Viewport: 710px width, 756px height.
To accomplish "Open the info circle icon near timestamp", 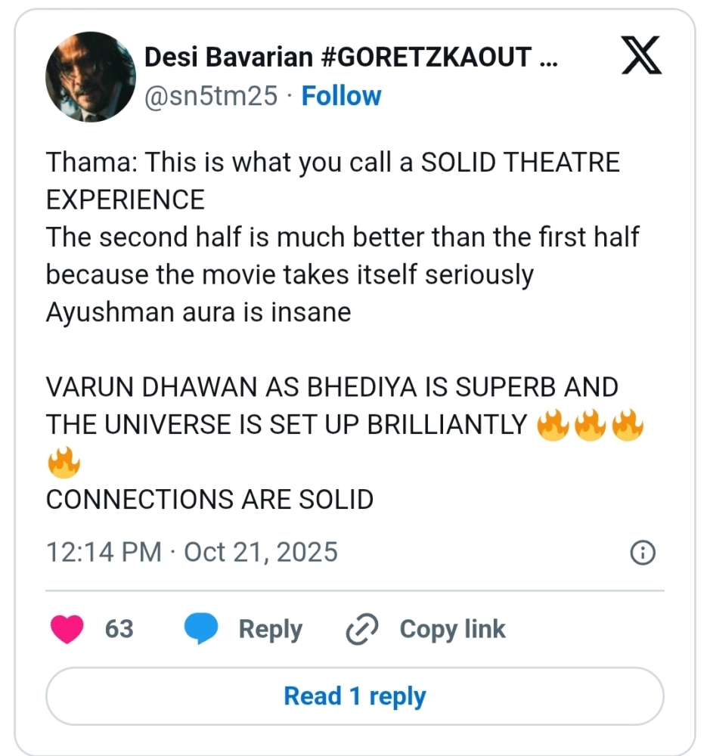I will [x=642, y=553].
